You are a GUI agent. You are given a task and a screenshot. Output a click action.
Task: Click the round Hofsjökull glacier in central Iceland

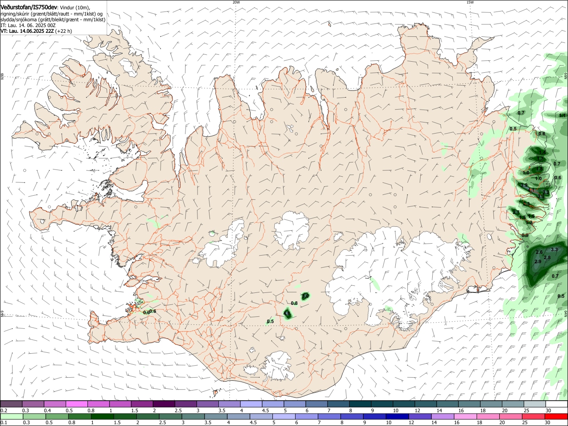pyautogui.click(x=292, y=231)
